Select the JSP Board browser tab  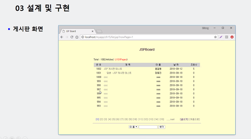77,31
